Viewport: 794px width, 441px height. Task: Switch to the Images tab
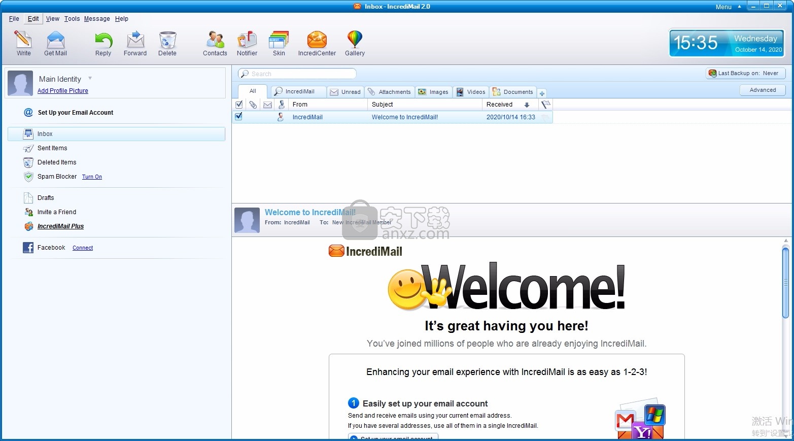[433, 92]
